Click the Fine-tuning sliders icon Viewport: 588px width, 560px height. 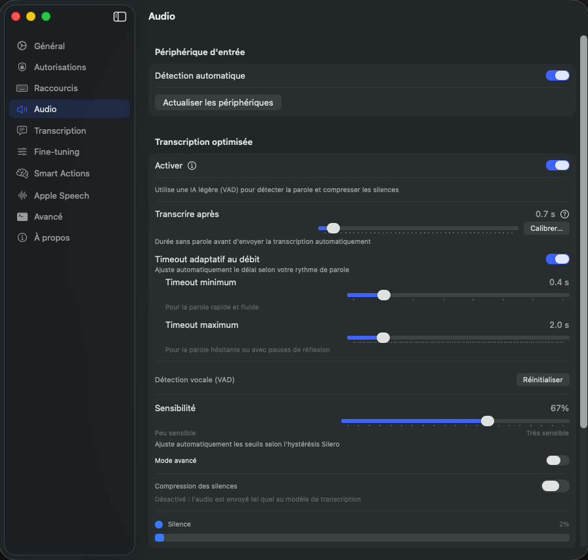pyautogui.click(x=22, y=151)
